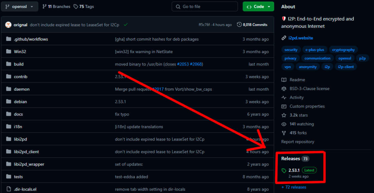Show the + 72 releases link
374x193 pixels.
click(294, 187)
